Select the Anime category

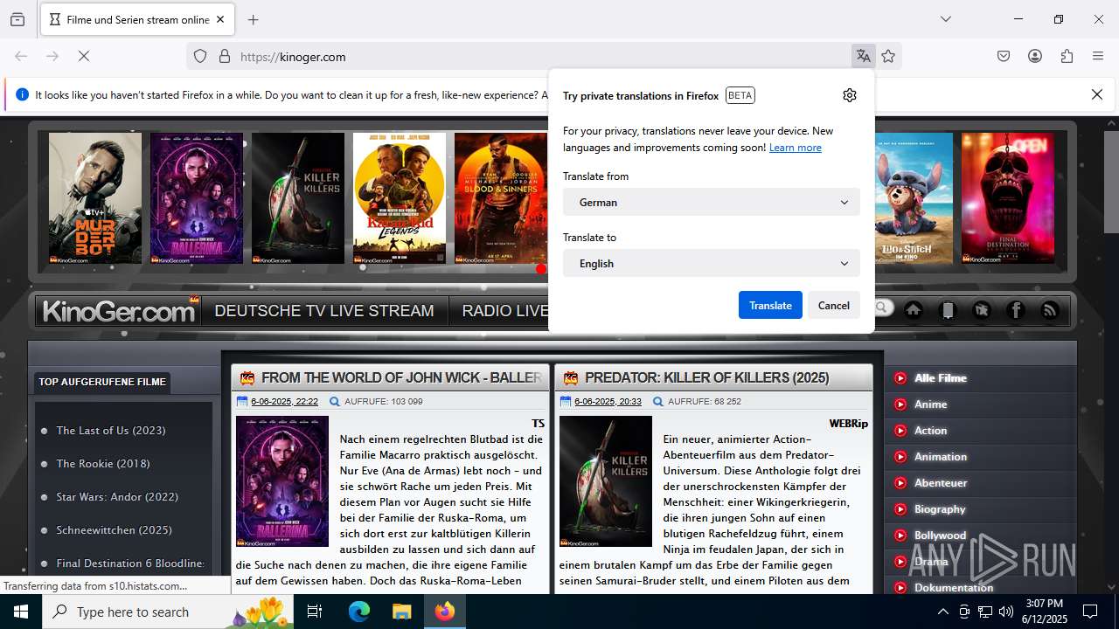tap(931, 404)
